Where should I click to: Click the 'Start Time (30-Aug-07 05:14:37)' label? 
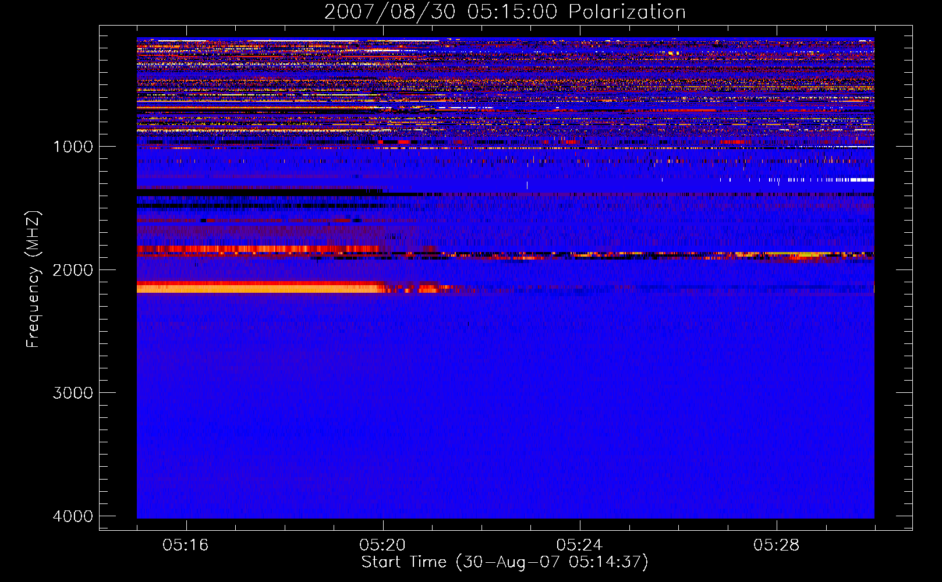[505, 562]
